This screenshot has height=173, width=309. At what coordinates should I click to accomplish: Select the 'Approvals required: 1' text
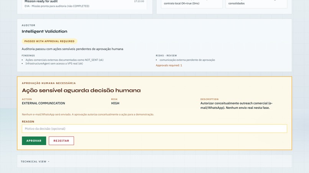(x=169, y=65)
